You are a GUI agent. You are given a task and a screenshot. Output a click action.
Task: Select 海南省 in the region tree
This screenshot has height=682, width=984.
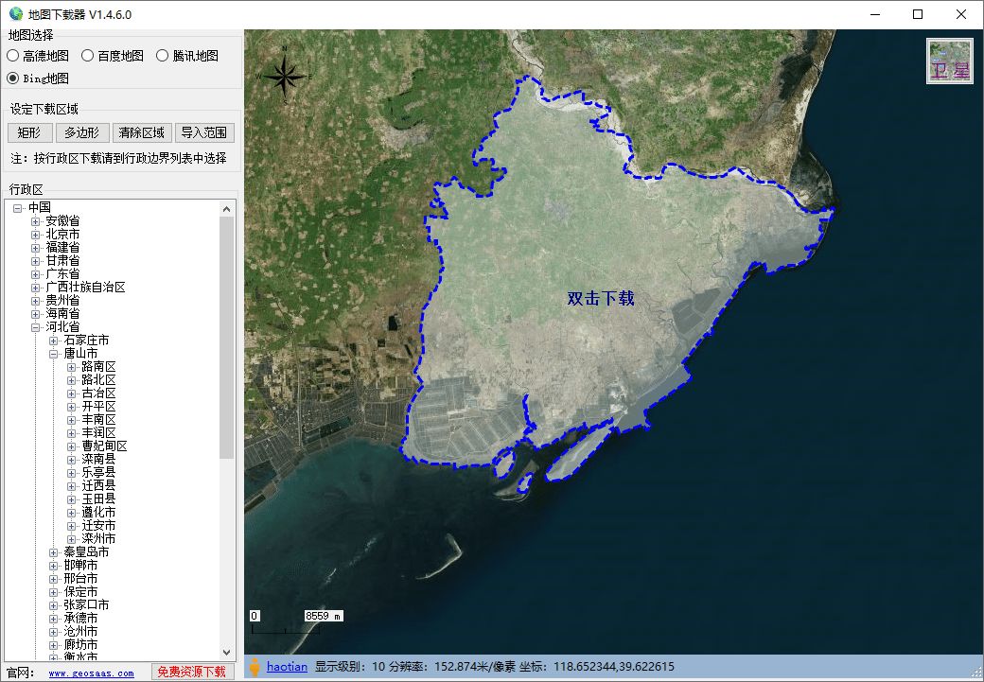[x=62, y=314]
